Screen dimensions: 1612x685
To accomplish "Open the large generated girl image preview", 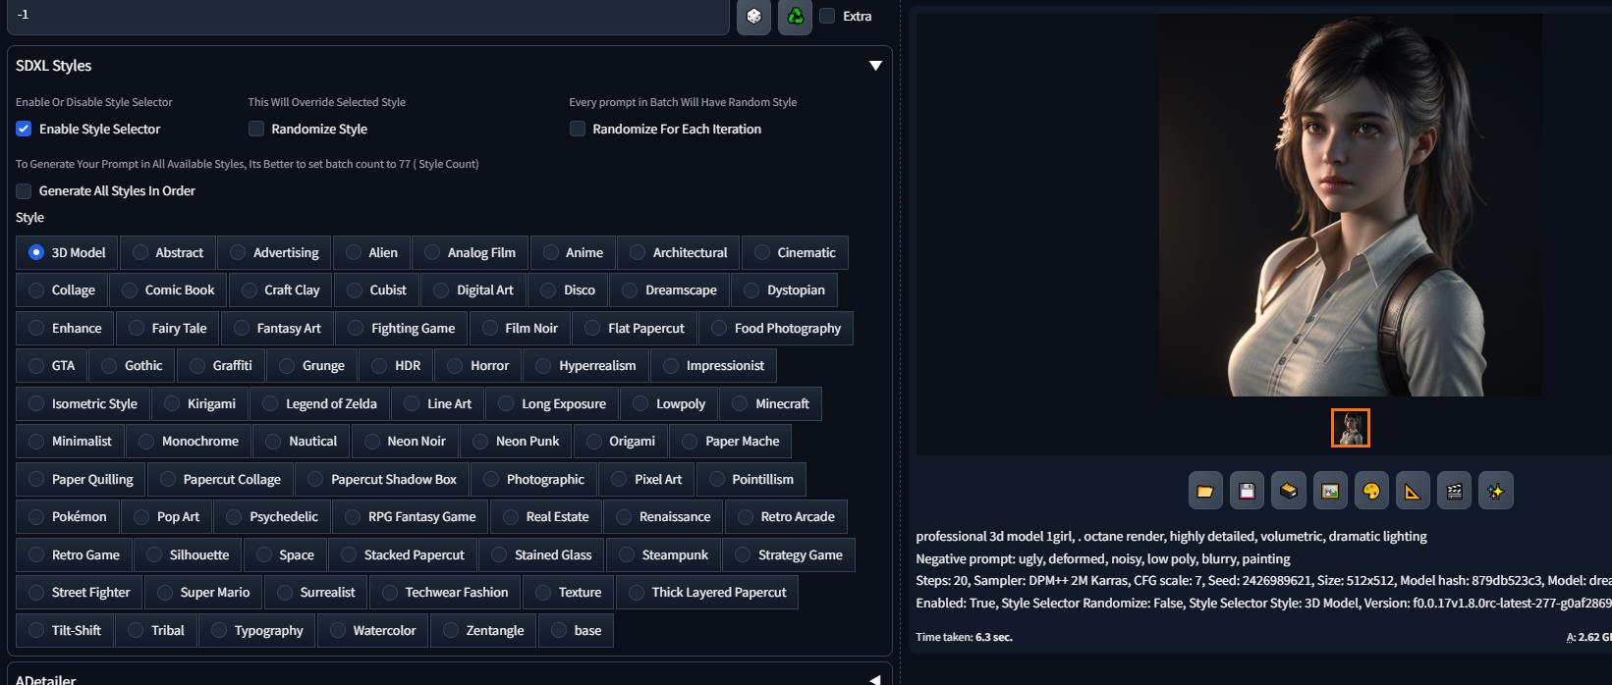I will (1350, 205).
